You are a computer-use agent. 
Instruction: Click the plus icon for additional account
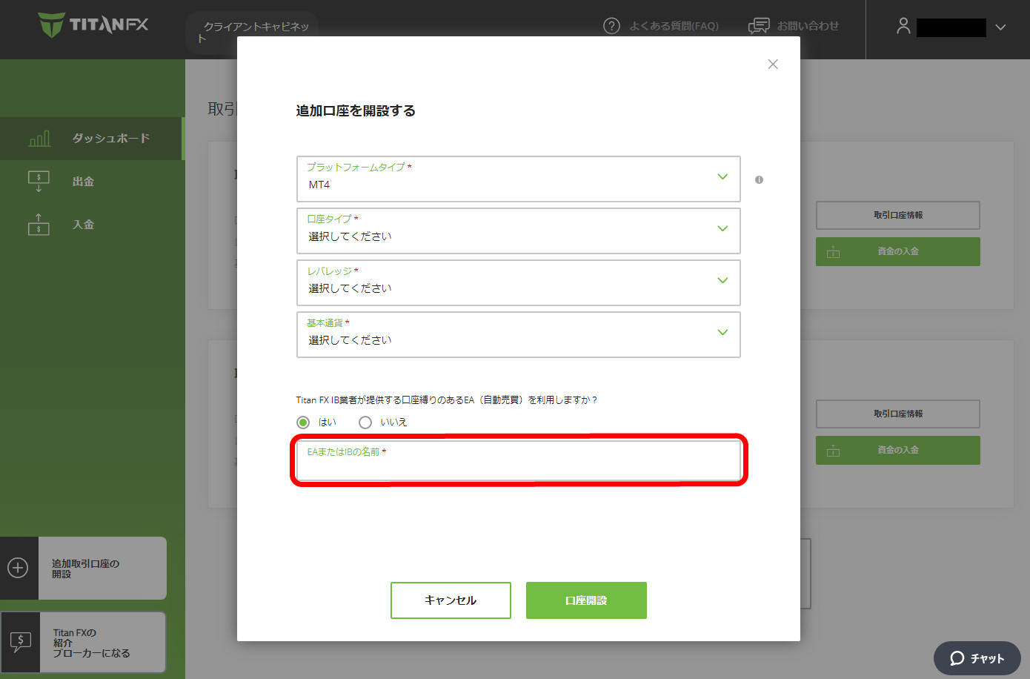coord(18,568)
